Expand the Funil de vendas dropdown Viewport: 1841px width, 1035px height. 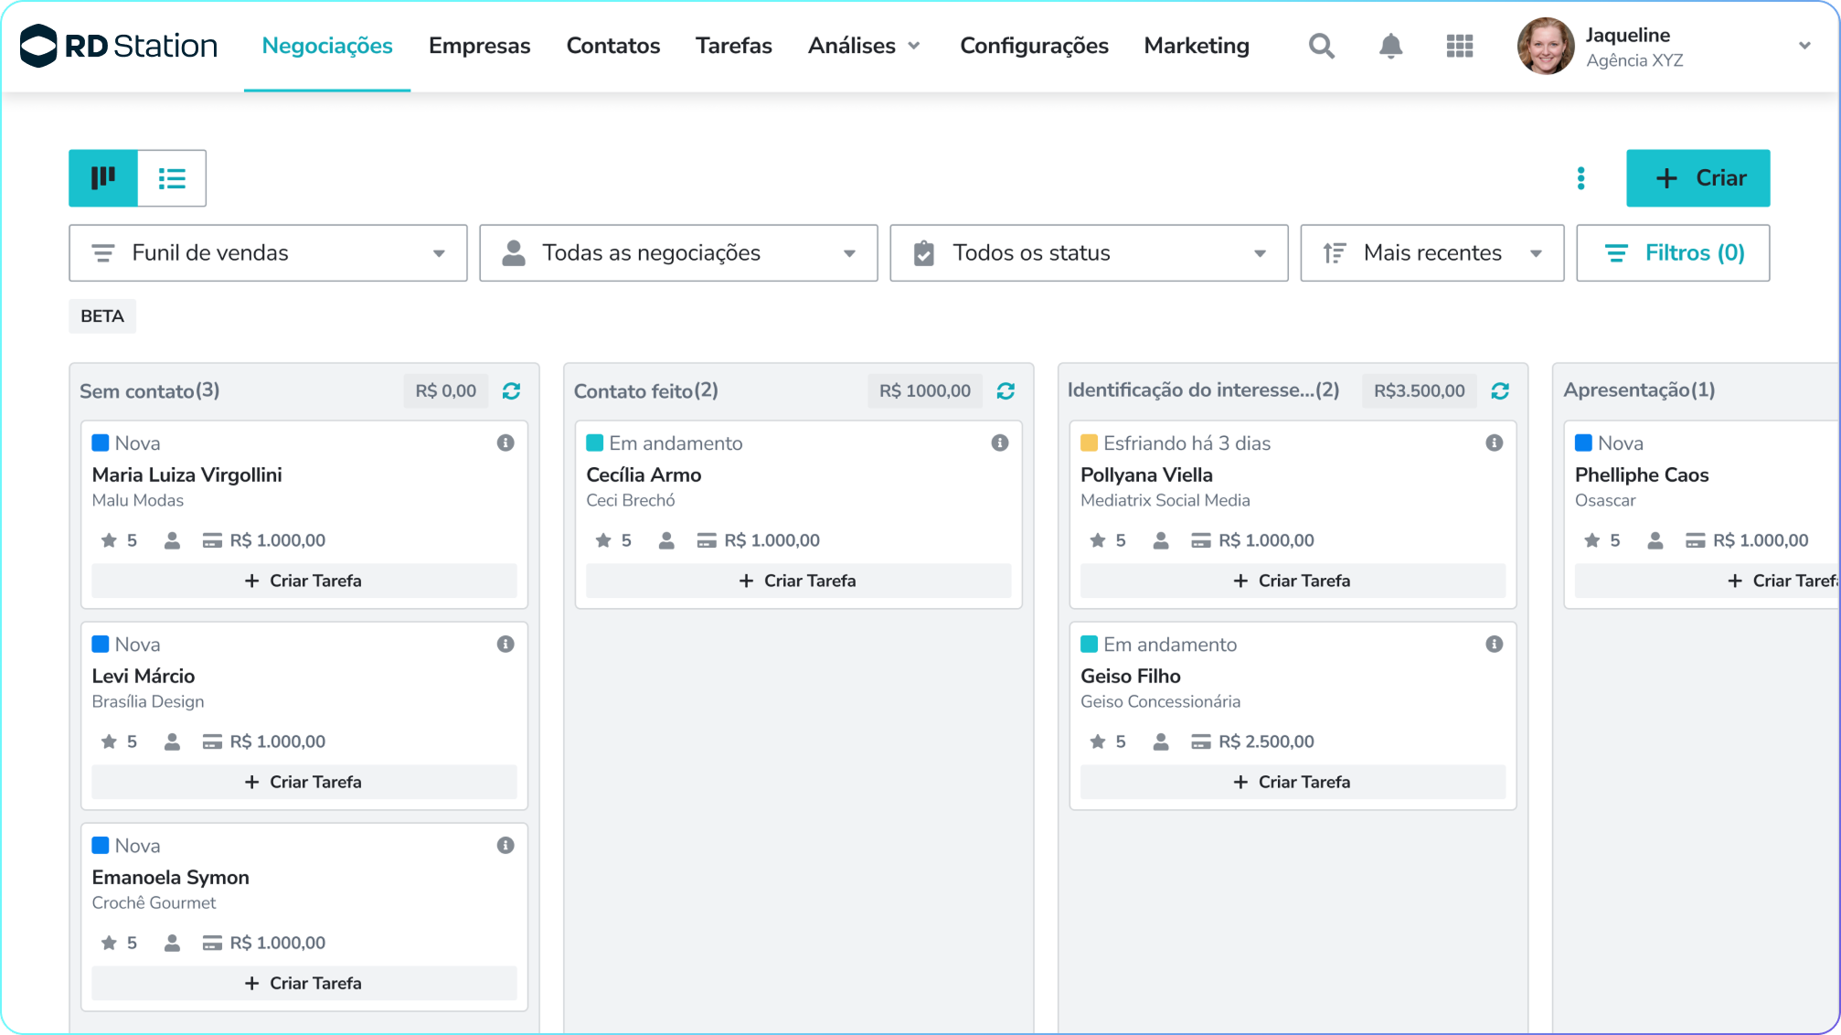pos(268,253)
